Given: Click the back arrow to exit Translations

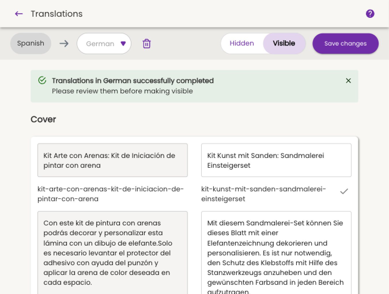Looking at the screenshot, I should [18, 14].
